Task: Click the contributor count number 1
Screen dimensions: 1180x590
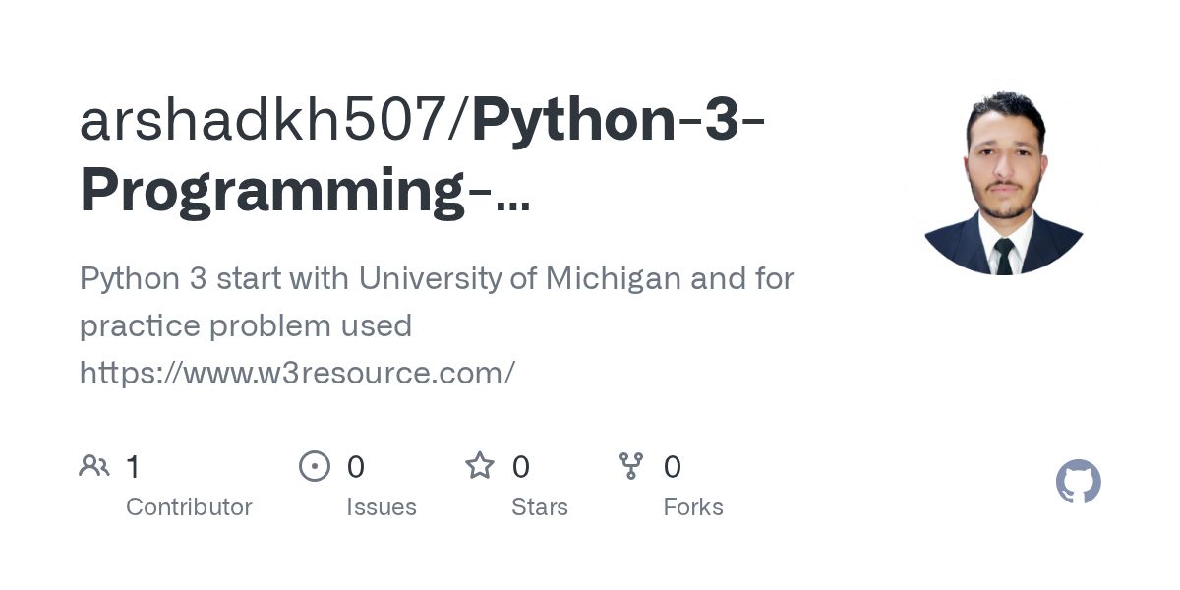Action: coord(133,467)
